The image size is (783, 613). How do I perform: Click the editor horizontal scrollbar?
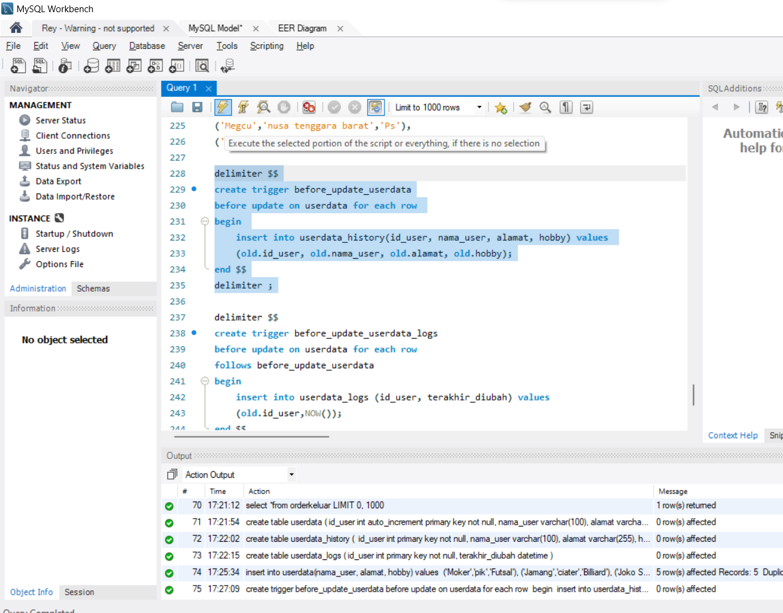[252, 436]
